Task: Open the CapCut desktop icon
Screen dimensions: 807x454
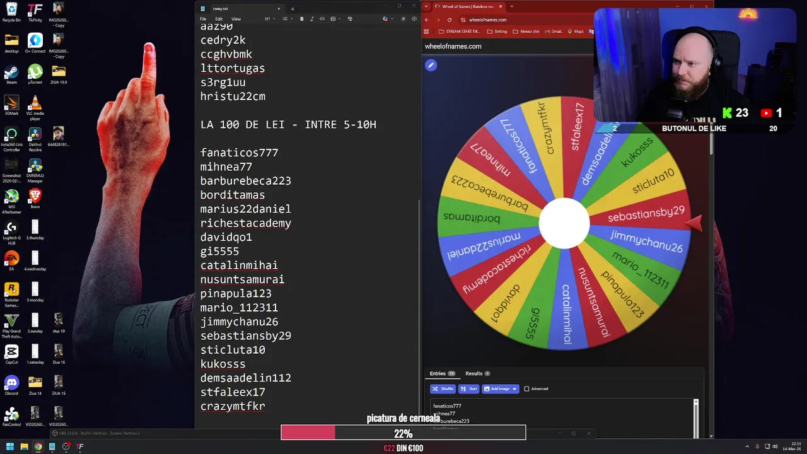Action: pos(11,354)
